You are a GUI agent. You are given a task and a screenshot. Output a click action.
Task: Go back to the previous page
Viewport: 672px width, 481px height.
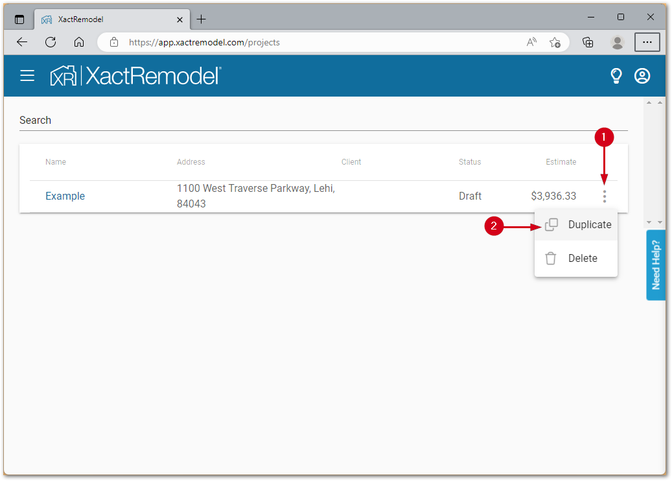click(22, 42)
